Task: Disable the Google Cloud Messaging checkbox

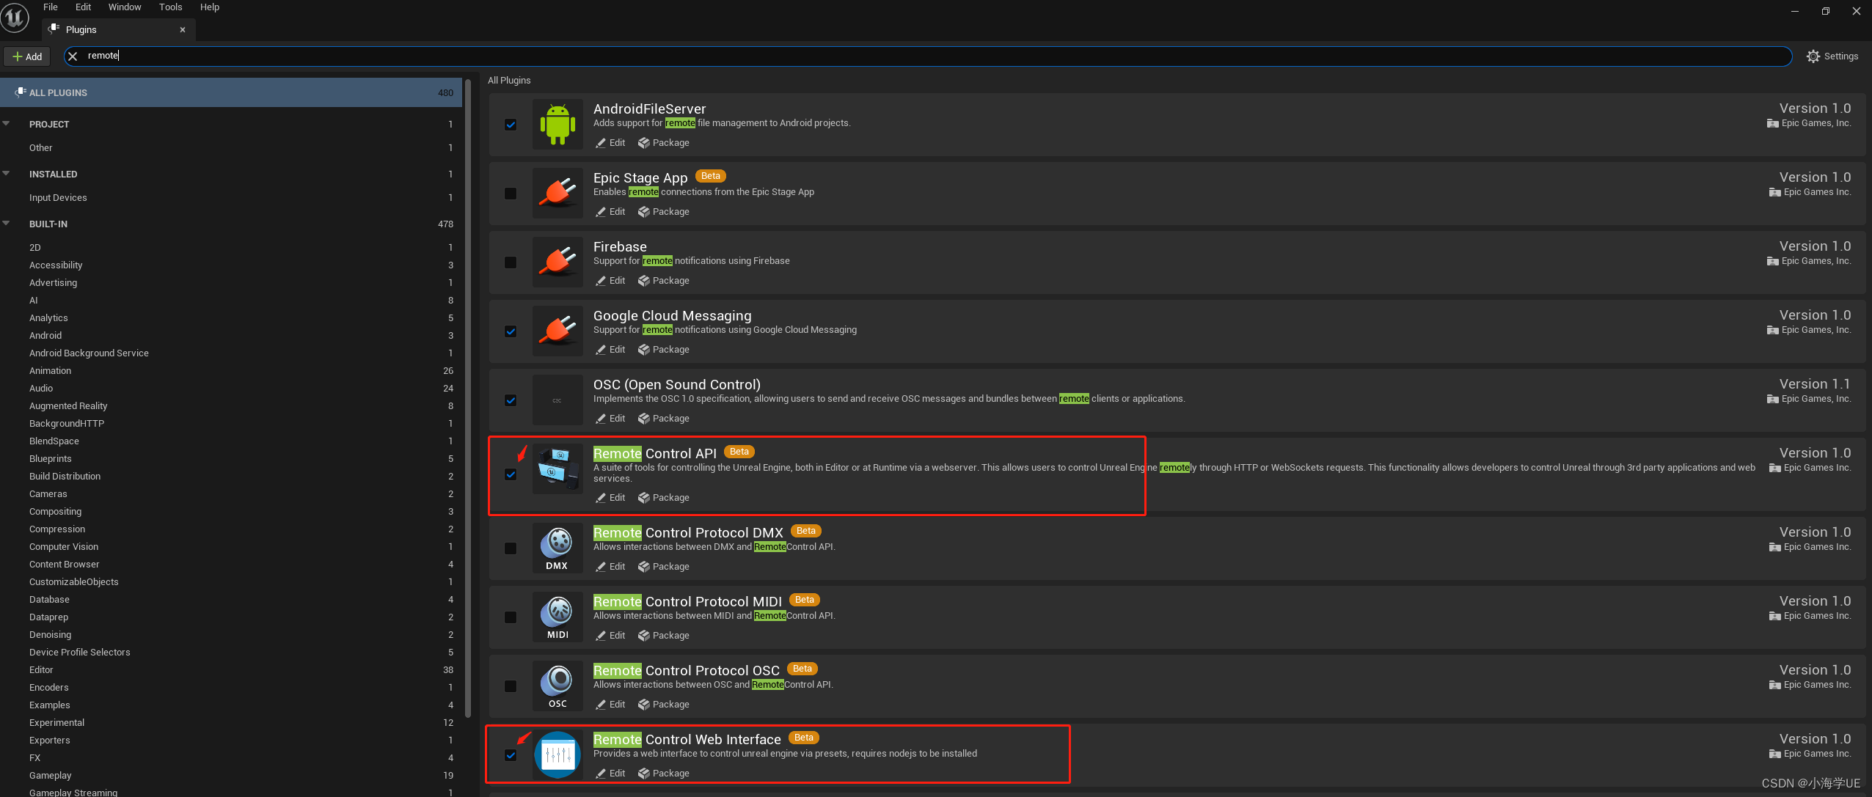Action: pos(511,331)
